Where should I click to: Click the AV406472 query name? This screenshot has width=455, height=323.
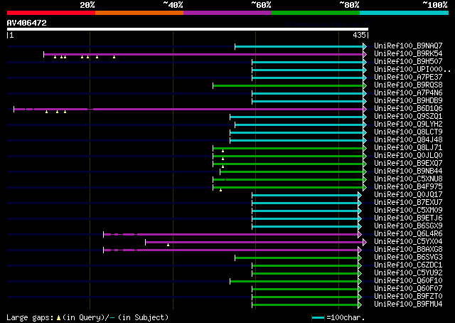tap(27, 23)
